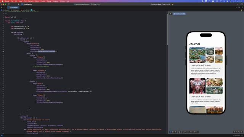This screenshot has height=137, width=244.
Task: Click the Run (play) button in toolbar
Action: (x=19, y=4)
